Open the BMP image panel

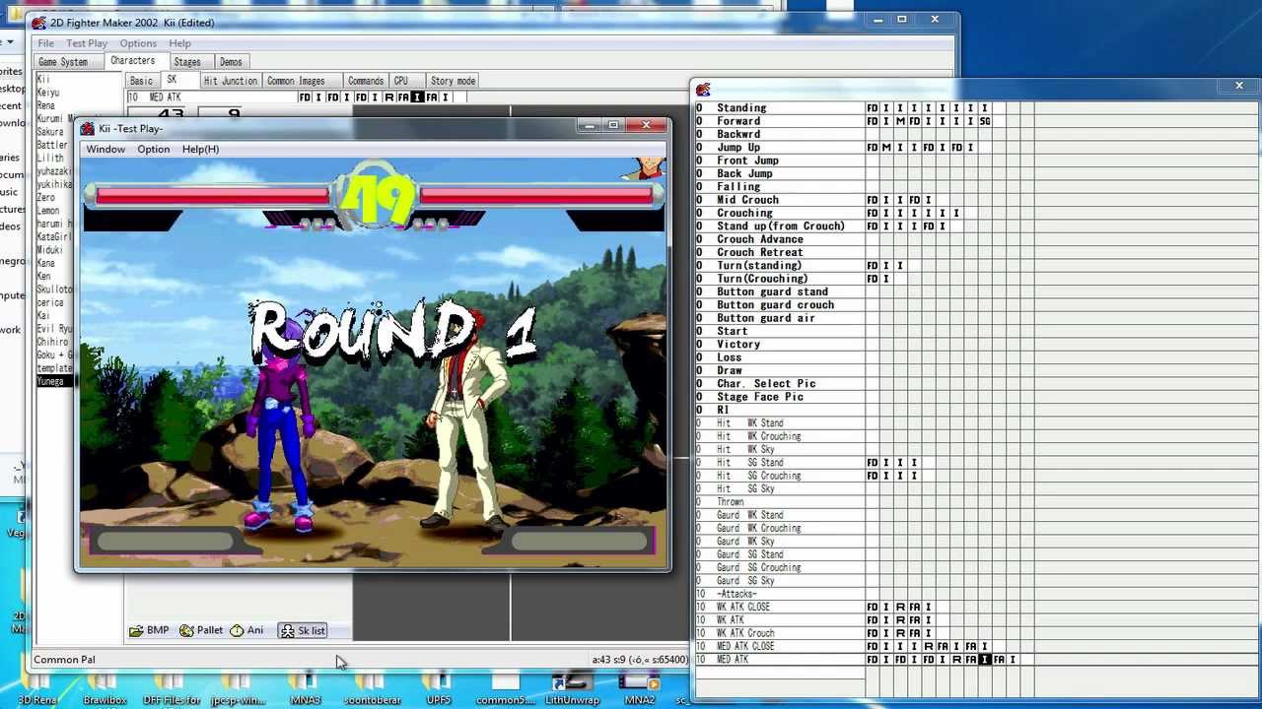tap(150, 630)
